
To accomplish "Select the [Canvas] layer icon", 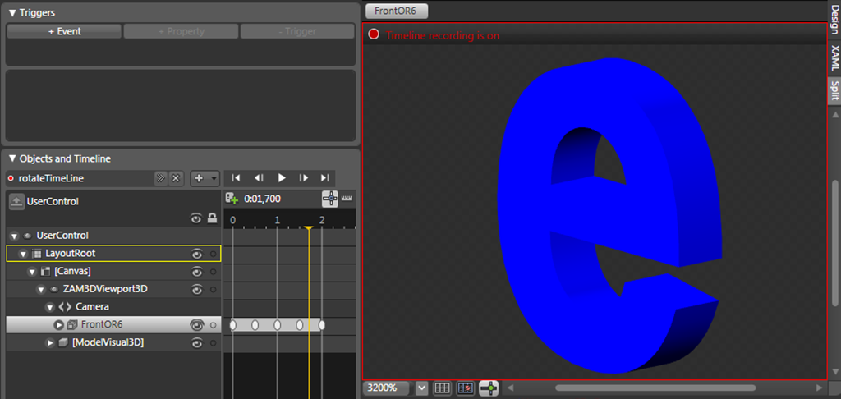I will (x=46, y=272).
